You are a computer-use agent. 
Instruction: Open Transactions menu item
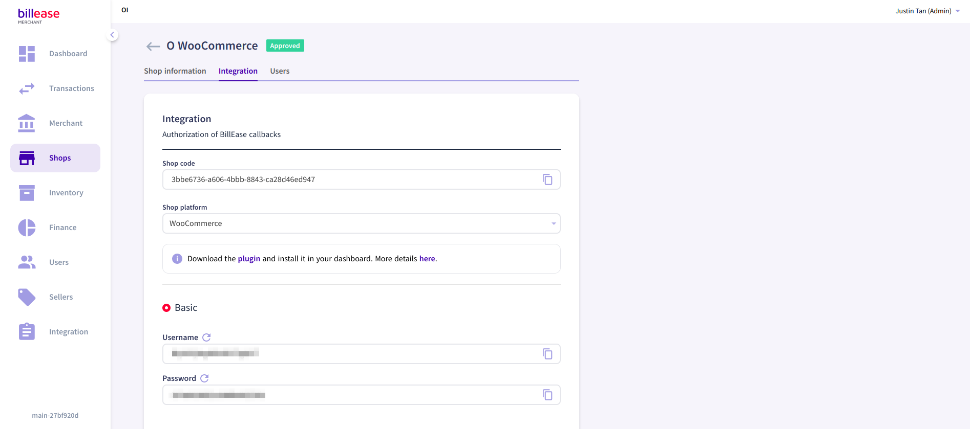tap(55, 88)
